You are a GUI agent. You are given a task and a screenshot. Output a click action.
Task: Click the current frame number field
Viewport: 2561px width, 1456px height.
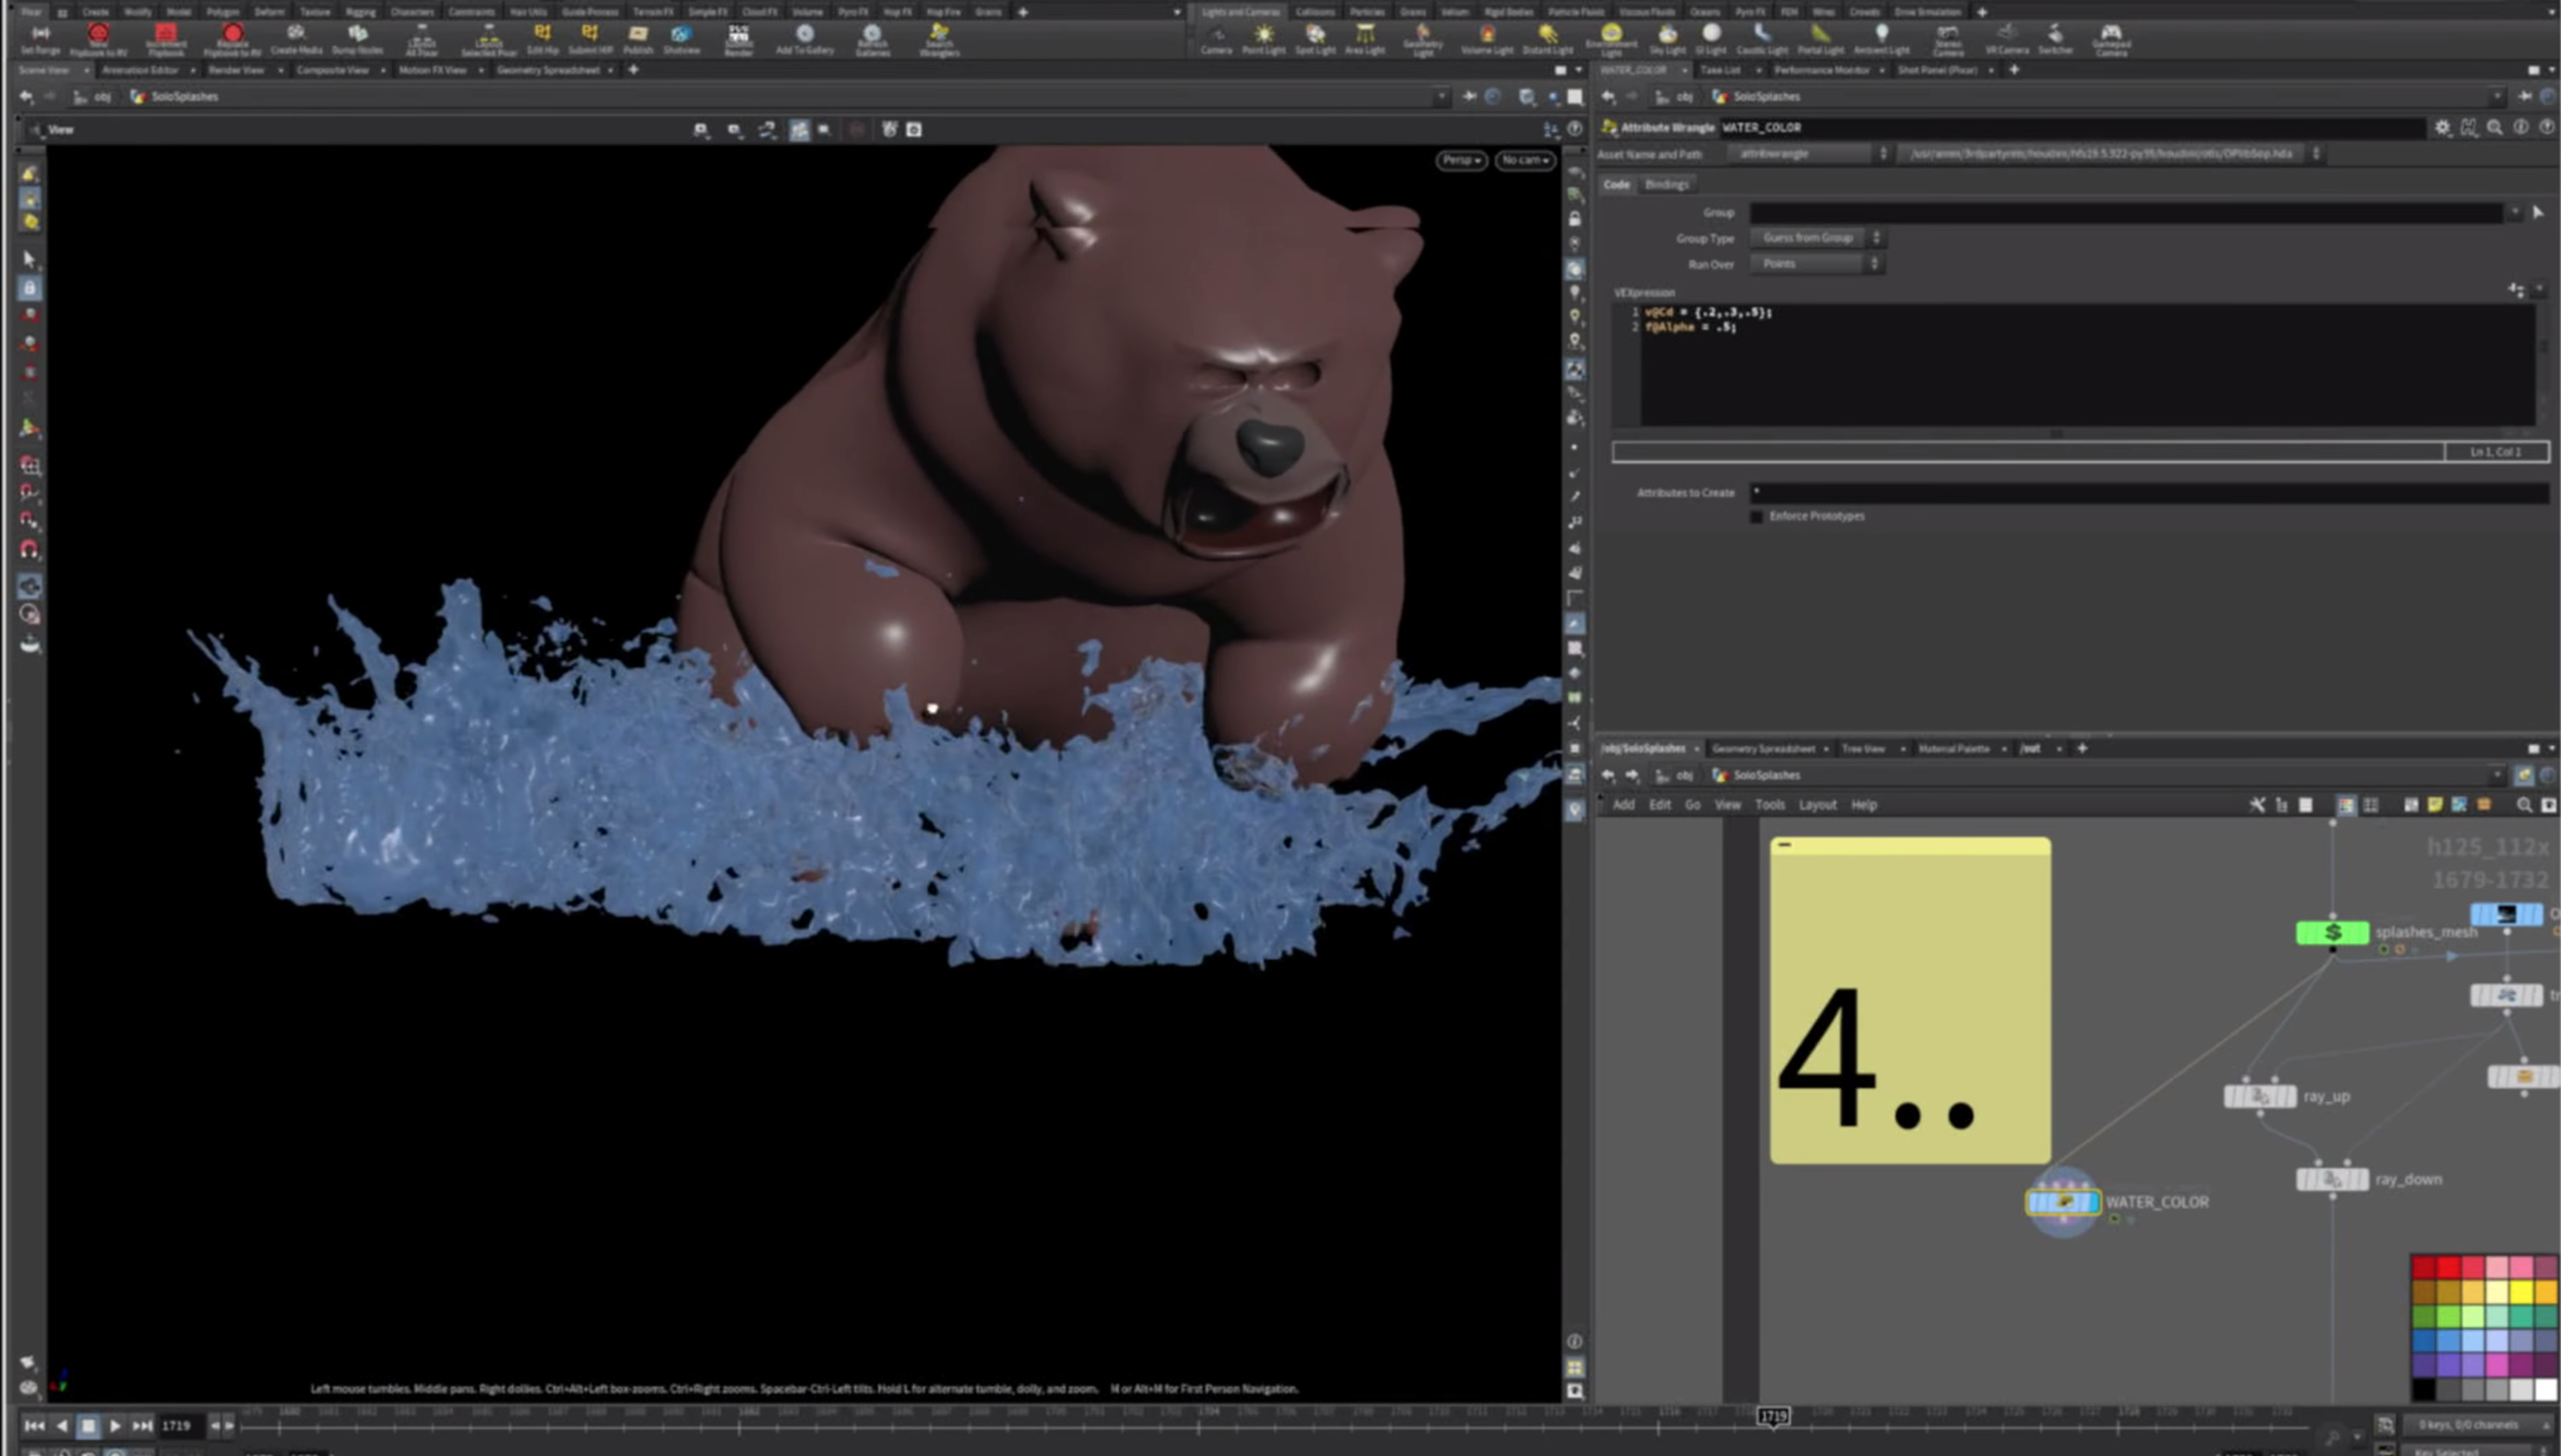(x=182, y=1426)
